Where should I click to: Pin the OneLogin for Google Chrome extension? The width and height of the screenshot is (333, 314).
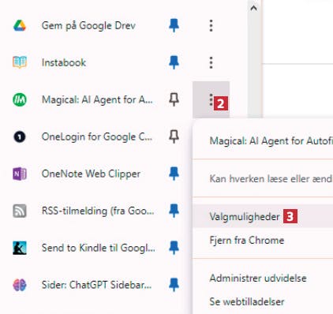[x=174, y=136]
